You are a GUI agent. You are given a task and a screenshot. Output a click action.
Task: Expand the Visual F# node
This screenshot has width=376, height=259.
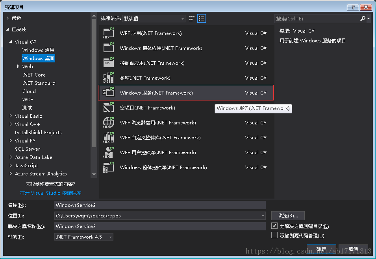pos(11,140)
